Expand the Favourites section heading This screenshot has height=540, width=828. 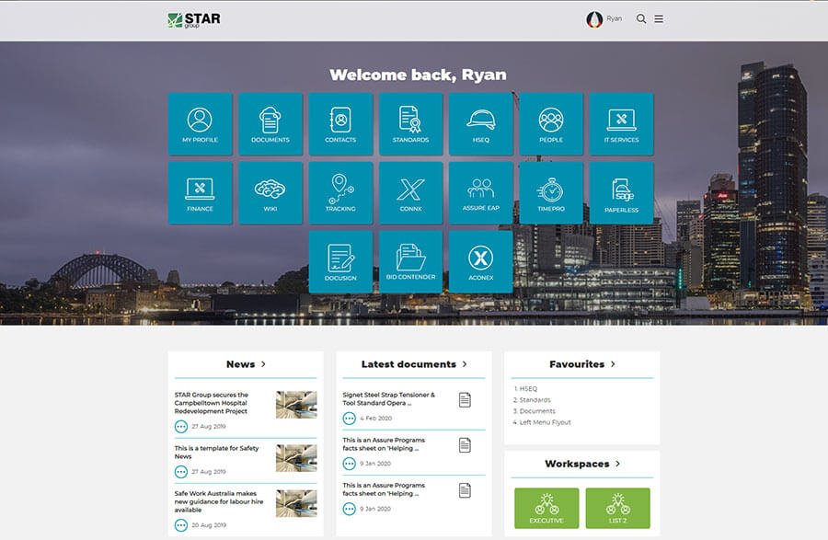pyautogui.click(x=581, y=364)
